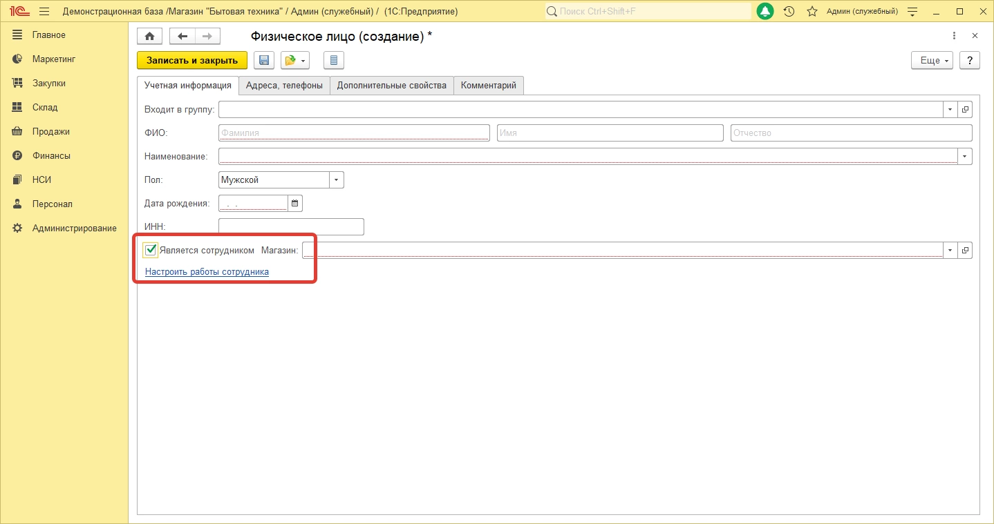Viewport: 994px width, 524px height.
Task: Focus the Дата рождения field
Action: point(253,203)
